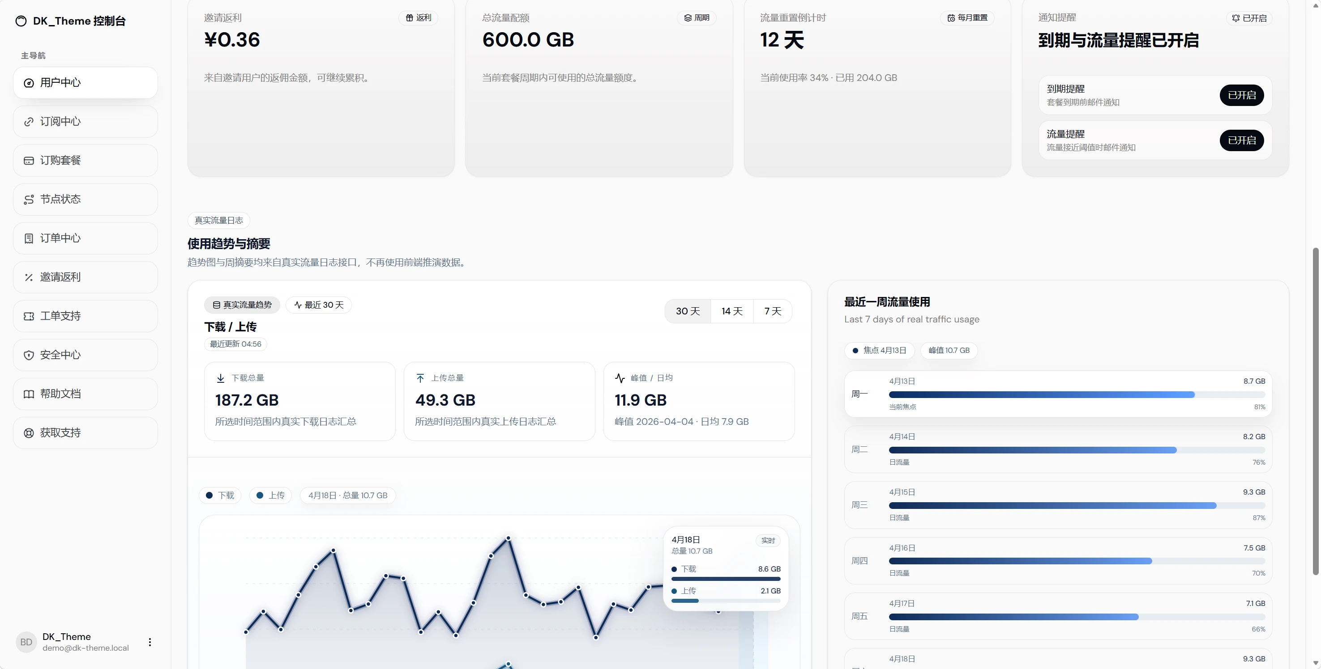Screen dimensions: 1321x669
Task: Click the 订单中心 receipt icon
Action: (29, 239)
